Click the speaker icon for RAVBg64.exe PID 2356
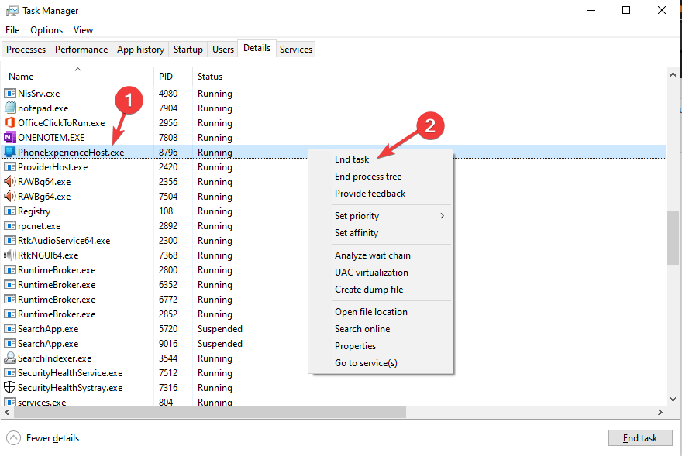Viewport: 682px width, 456px height. (10, 182)
